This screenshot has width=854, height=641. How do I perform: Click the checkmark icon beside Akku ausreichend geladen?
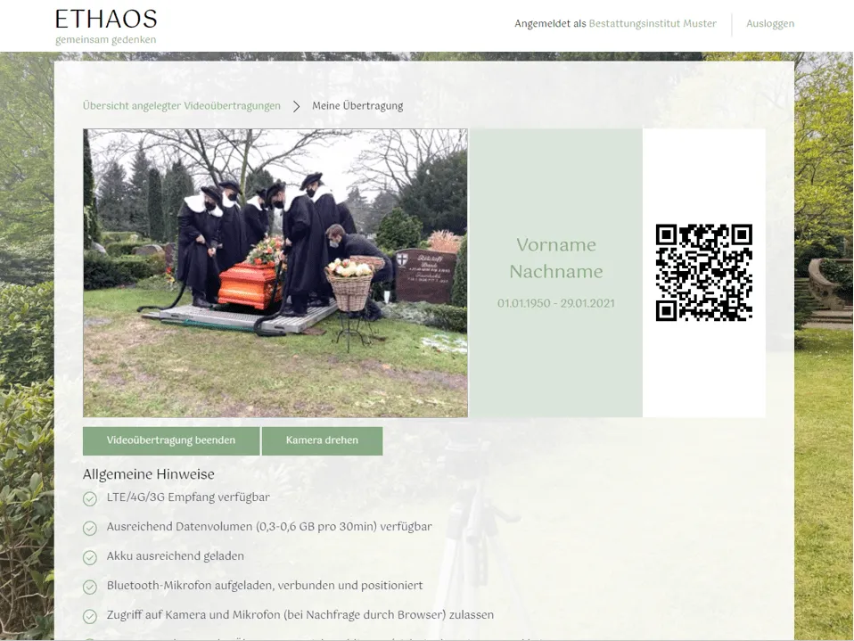(x=90, y=557)
